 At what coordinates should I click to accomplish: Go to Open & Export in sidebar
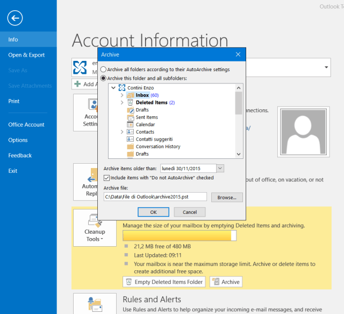(x=26, y=55)
